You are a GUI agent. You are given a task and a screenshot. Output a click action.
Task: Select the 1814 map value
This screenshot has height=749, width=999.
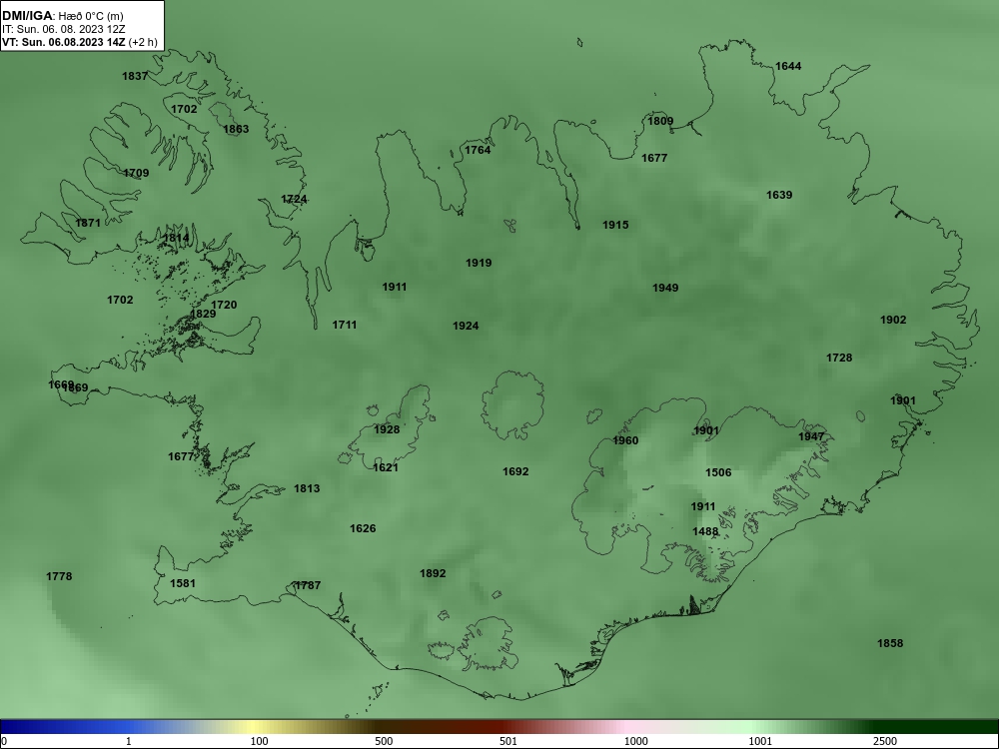(x=176, y=238)
